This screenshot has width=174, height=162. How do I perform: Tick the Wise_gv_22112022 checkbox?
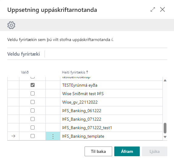[x=32, y=102]
